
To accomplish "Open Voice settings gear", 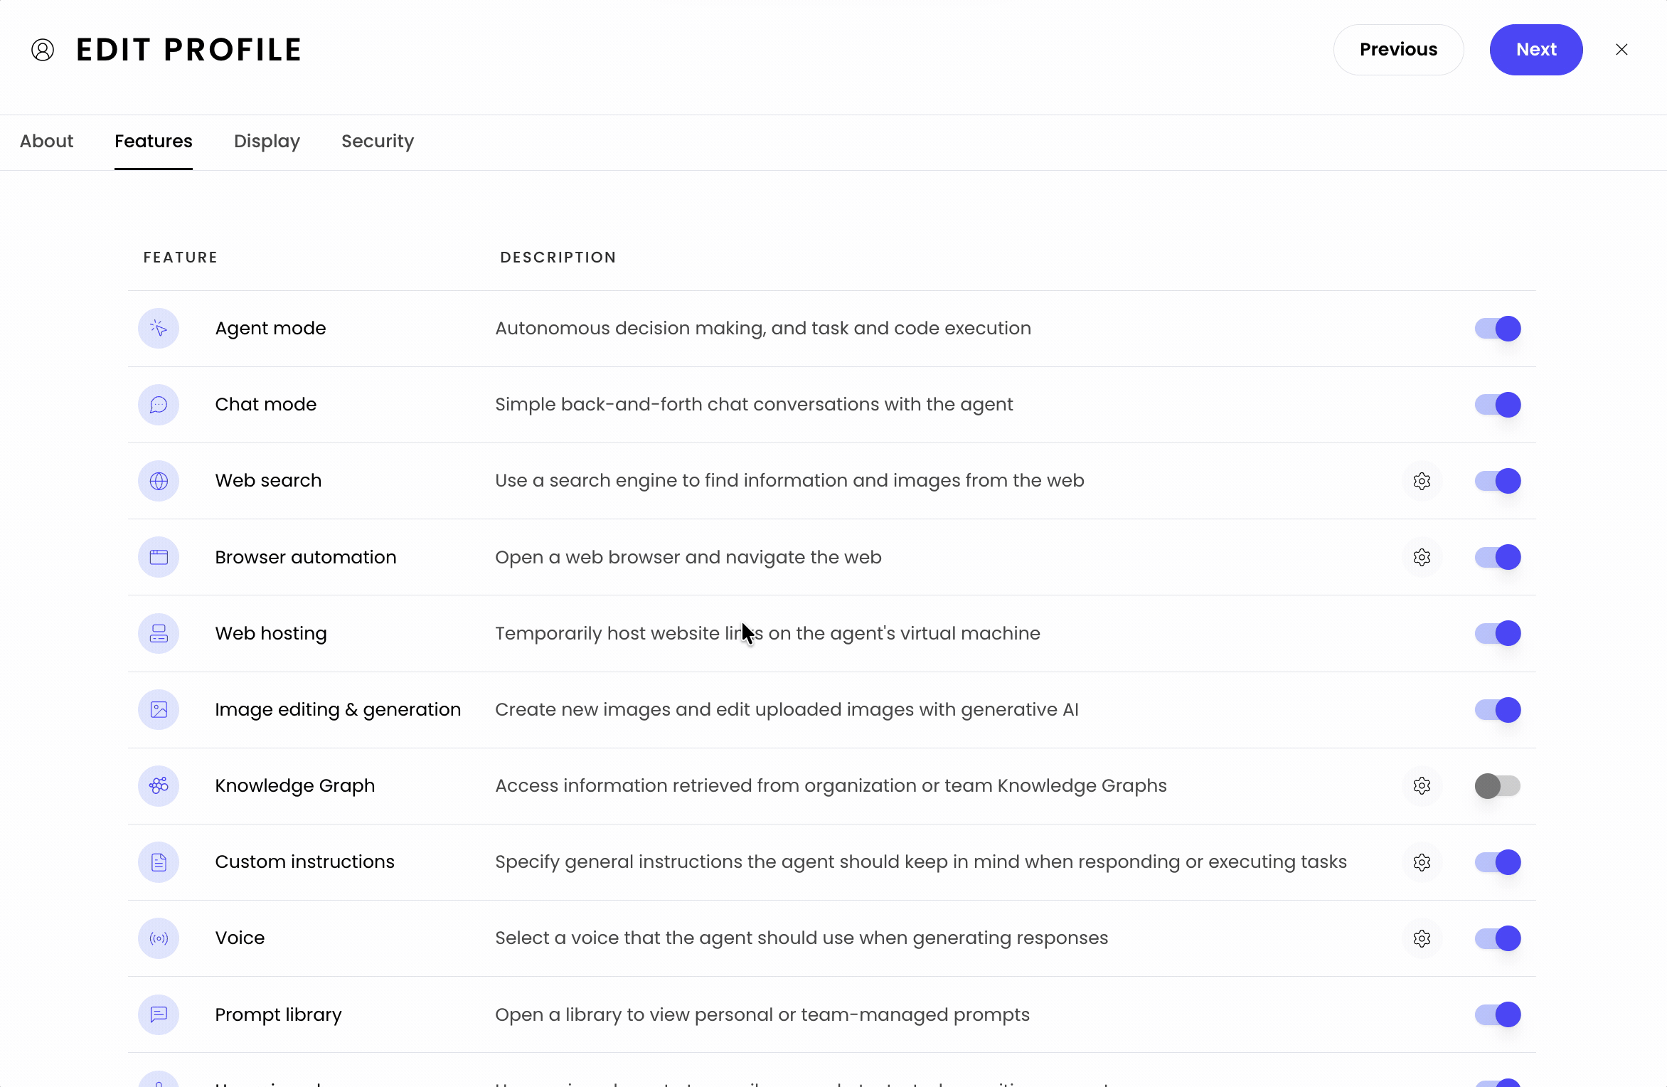I will 1422,938.
